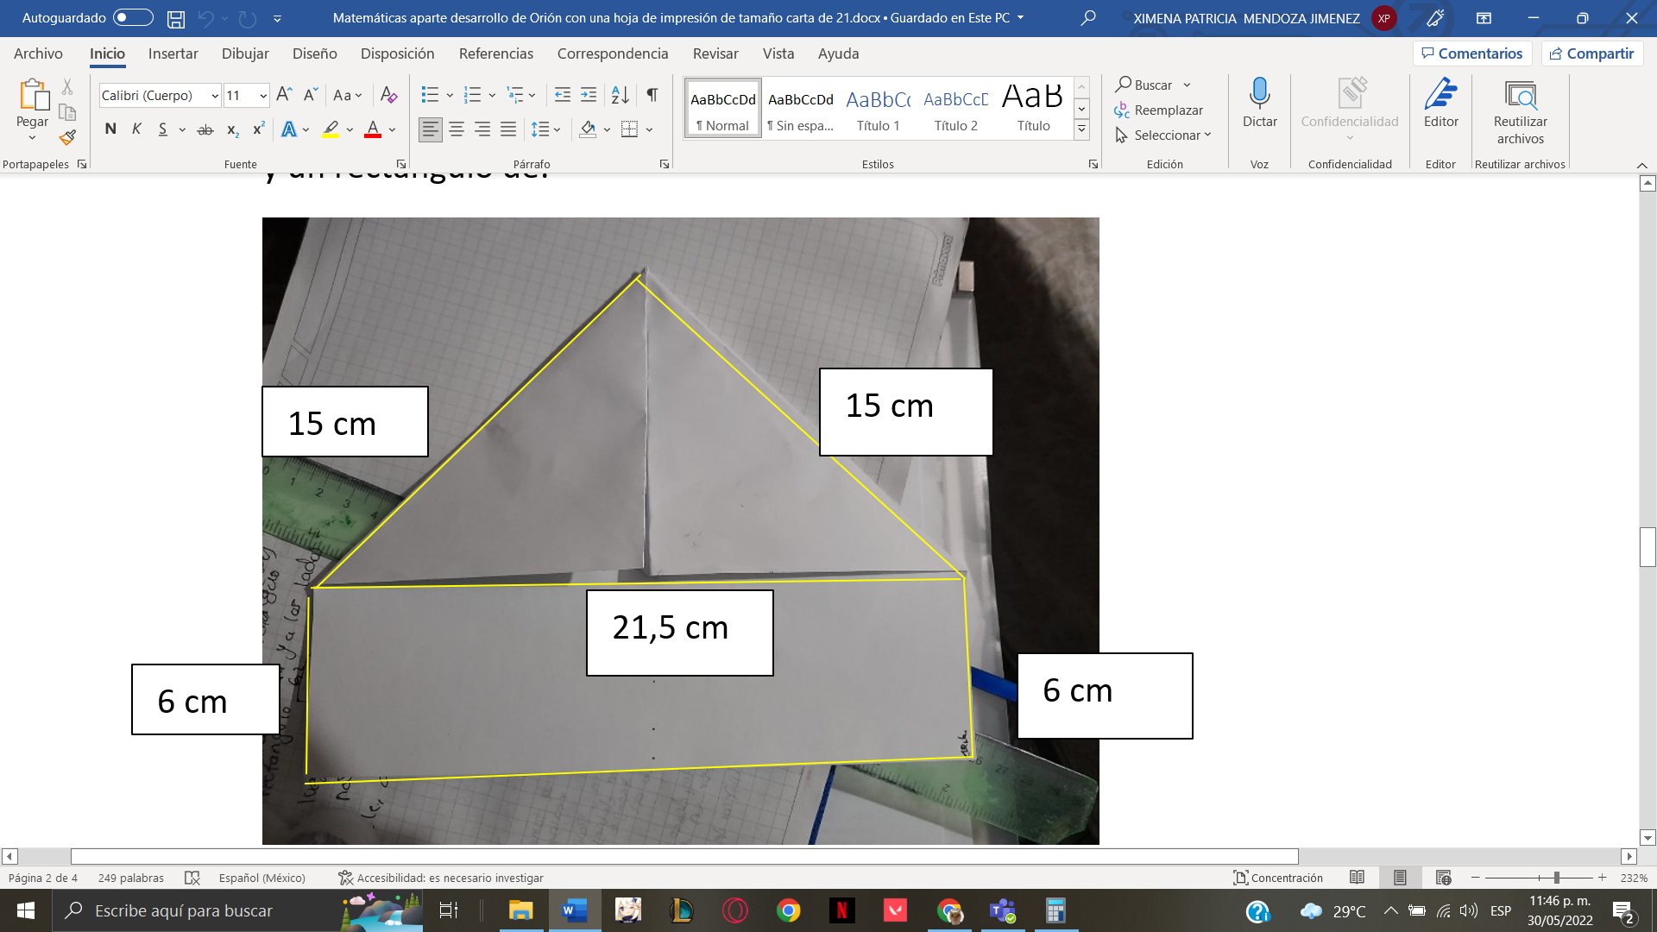
Task: Open the font size dropdown
Action: click(261, 95)
